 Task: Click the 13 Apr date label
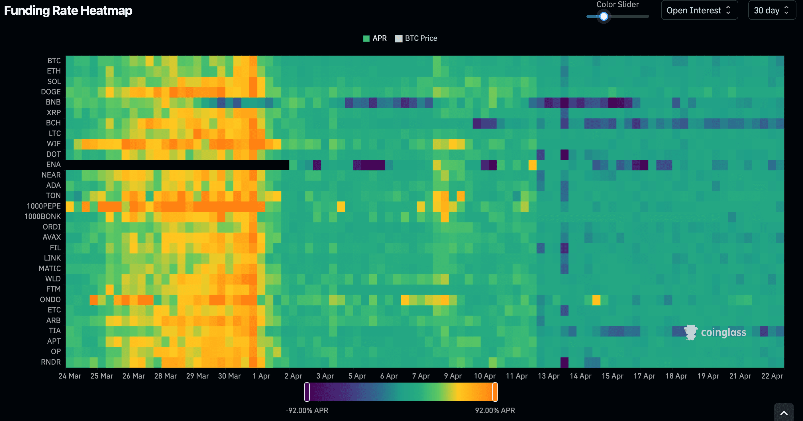coord(549,376)
